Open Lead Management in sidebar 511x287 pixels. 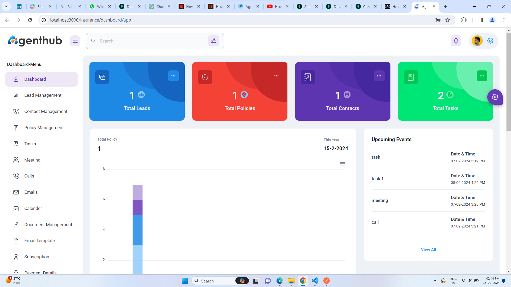click(x=43, y=95)
